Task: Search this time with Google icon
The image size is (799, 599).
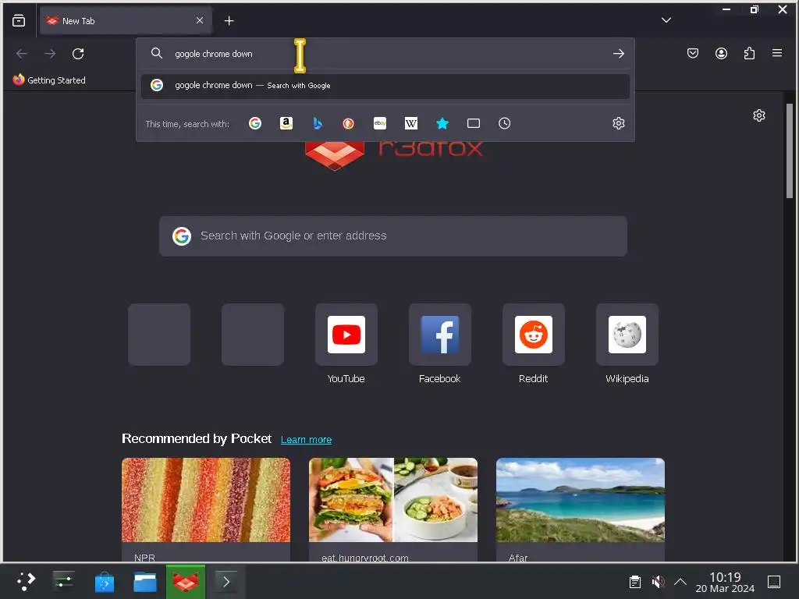Action: (255, 123)
